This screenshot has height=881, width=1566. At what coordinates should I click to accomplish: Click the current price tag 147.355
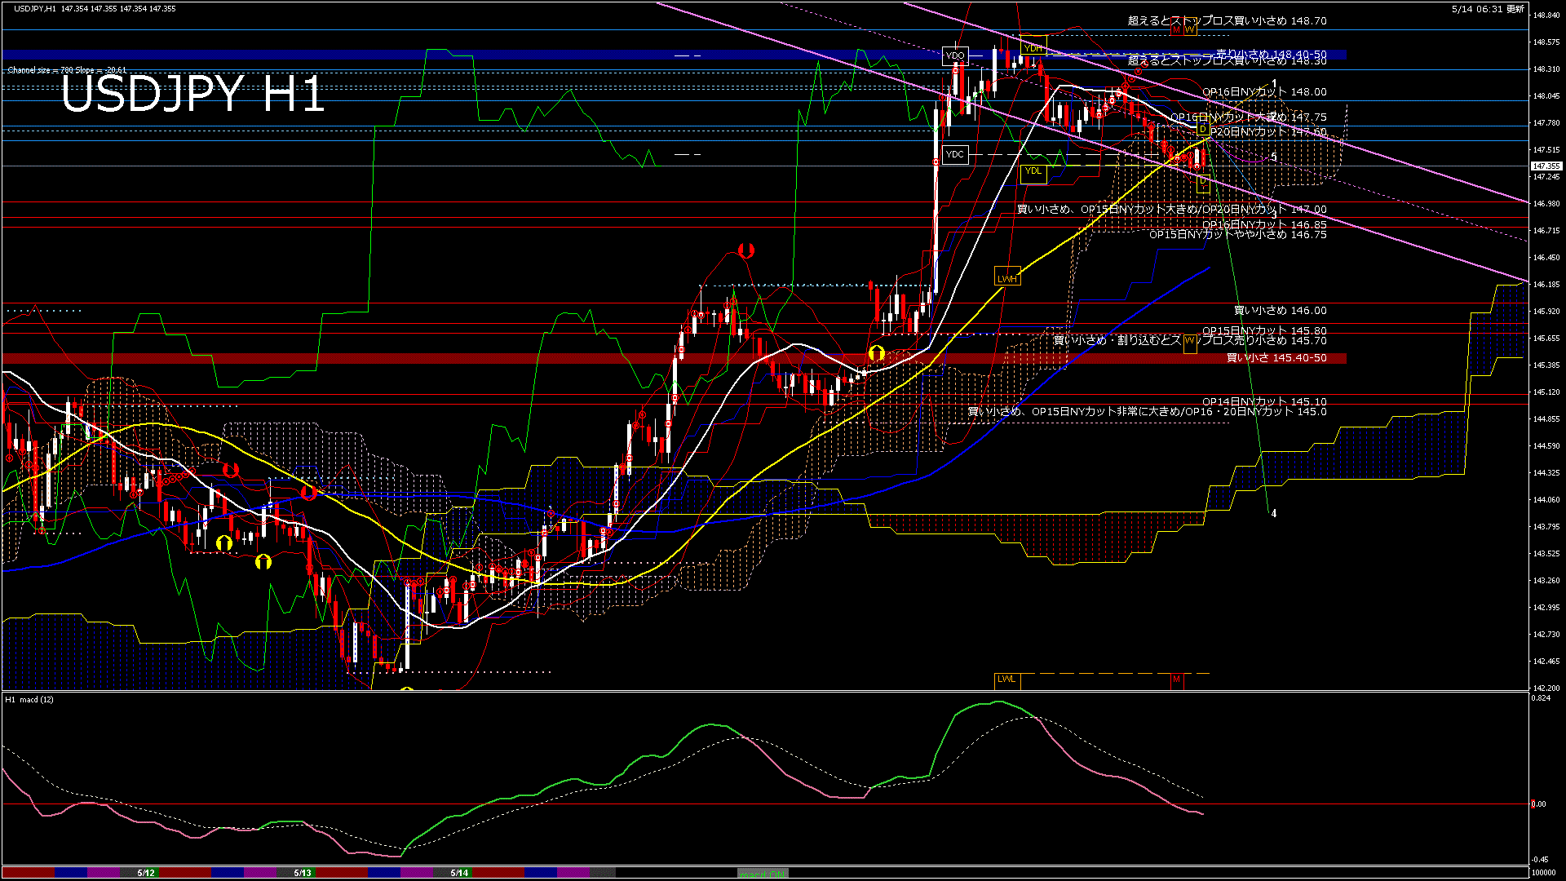point(1546,166)
